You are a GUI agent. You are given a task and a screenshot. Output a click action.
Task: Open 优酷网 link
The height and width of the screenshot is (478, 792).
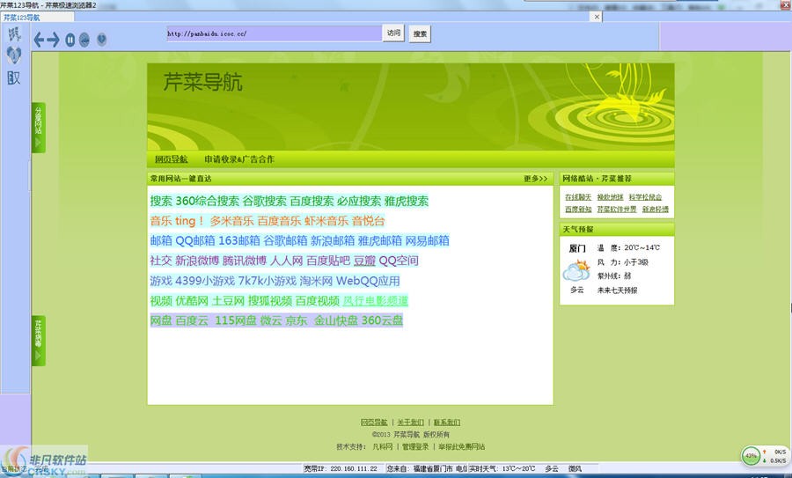(192, 301)
